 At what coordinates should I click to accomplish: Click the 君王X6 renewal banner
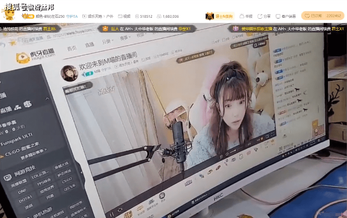30,29
